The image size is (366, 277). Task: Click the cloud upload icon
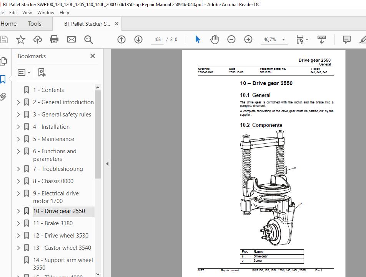coord(37,39)
